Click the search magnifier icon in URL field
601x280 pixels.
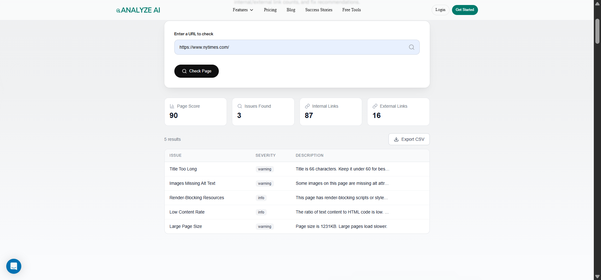pyautogui.click(x=411, y=47)
